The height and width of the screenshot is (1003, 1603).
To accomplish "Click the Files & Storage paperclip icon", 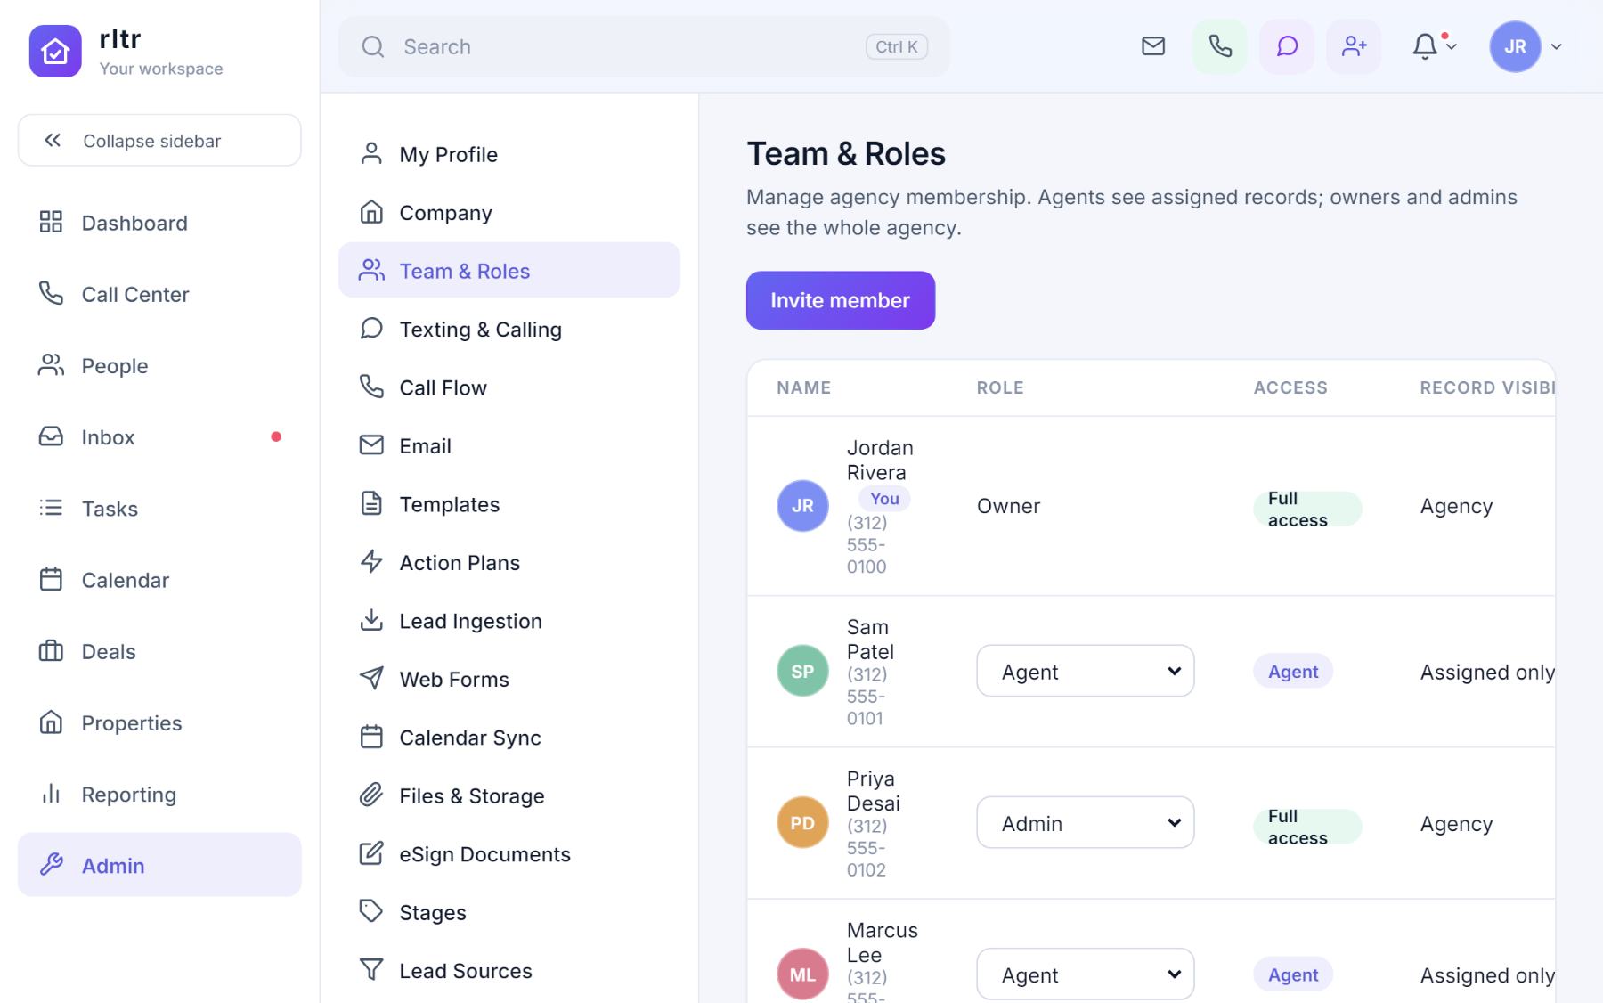I will pyautogui.click(x=371, y=795).
